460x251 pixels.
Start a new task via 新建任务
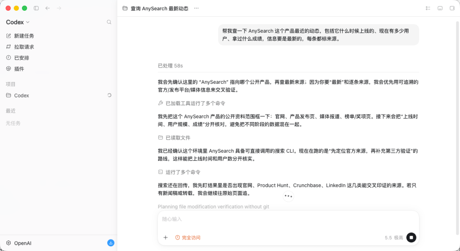click(20, 36)
